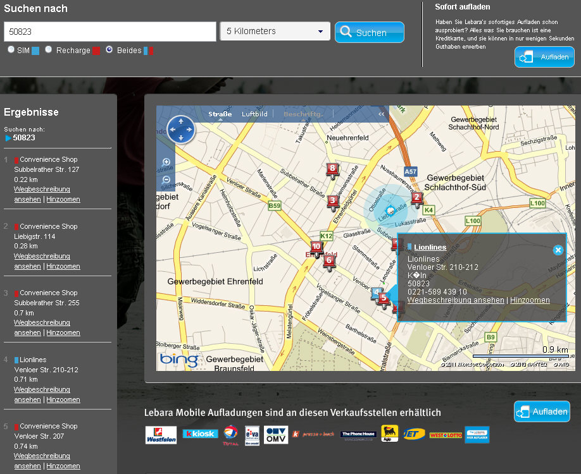Pan the map right with the arrow
581x474 pixels.
(x=189, y=130)
